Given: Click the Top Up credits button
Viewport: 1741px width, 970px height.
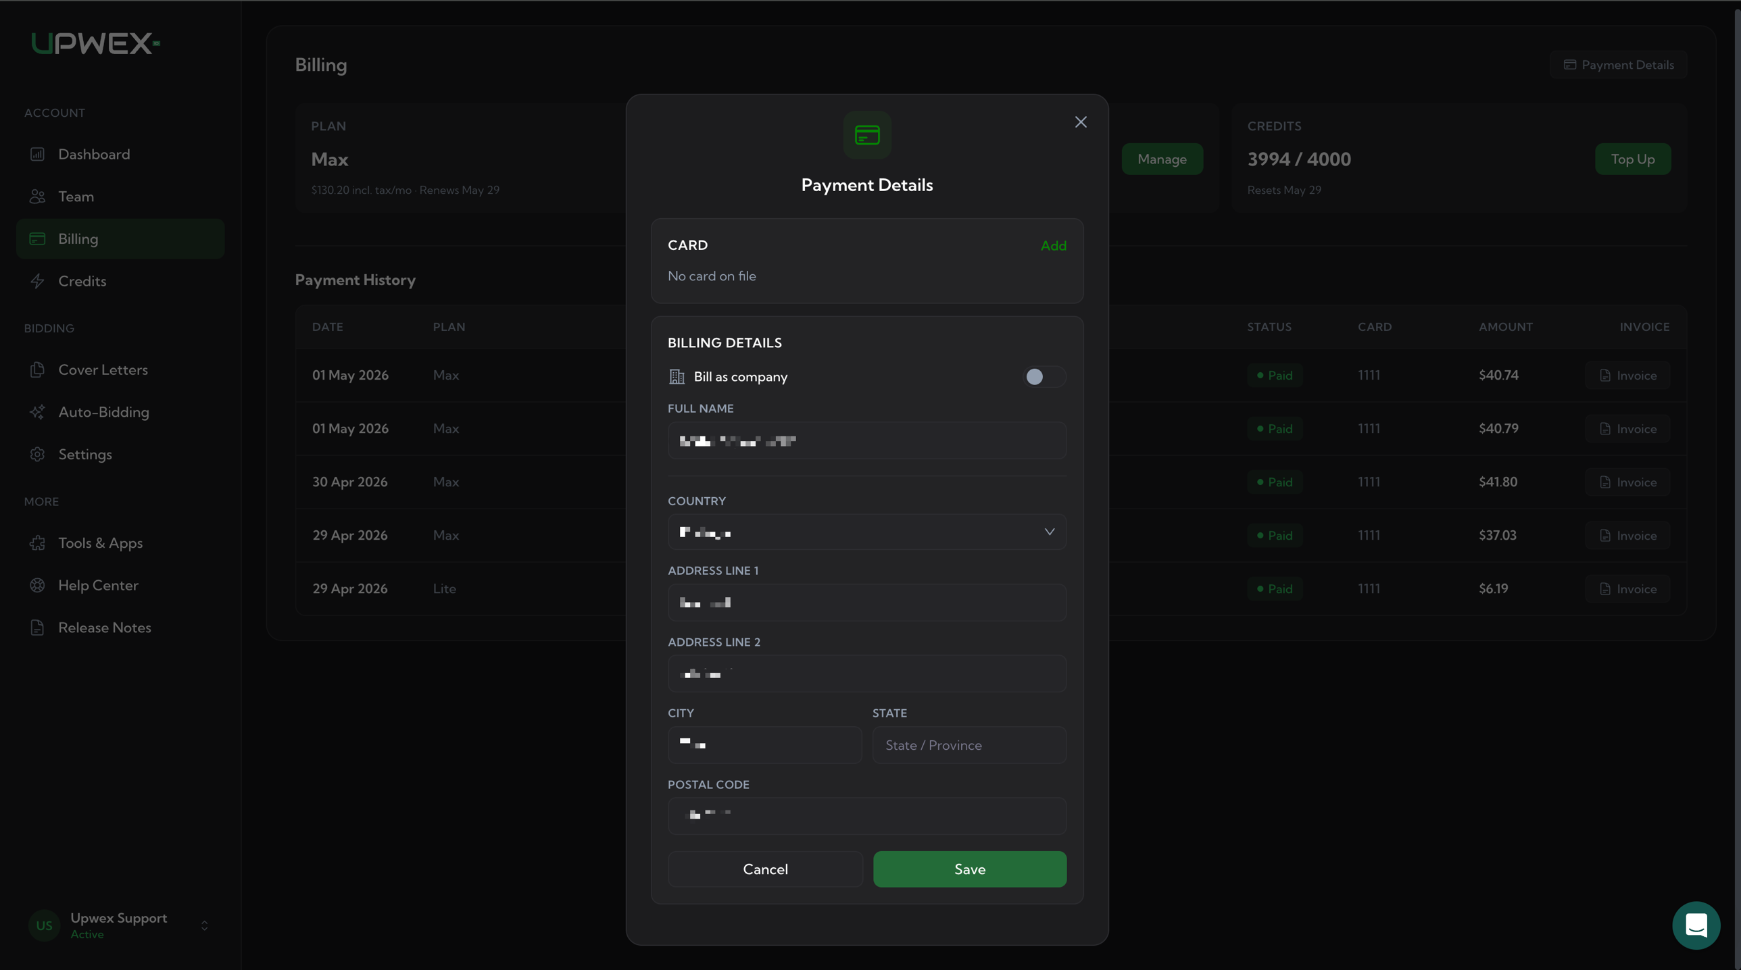Looking at the screenshot, I should tap(1632, 159).
